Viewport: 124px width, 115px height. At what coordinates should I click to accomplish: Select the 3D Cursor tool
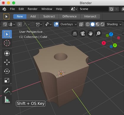coord(7,43)
